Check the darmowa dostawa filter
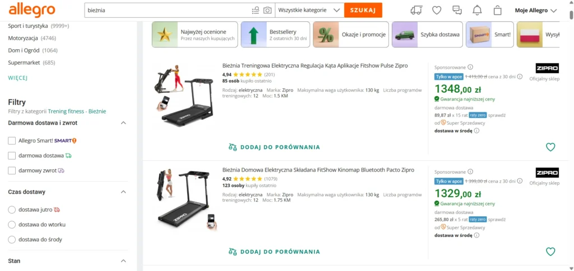Screen dimensions: 574x271 [12, 155]
